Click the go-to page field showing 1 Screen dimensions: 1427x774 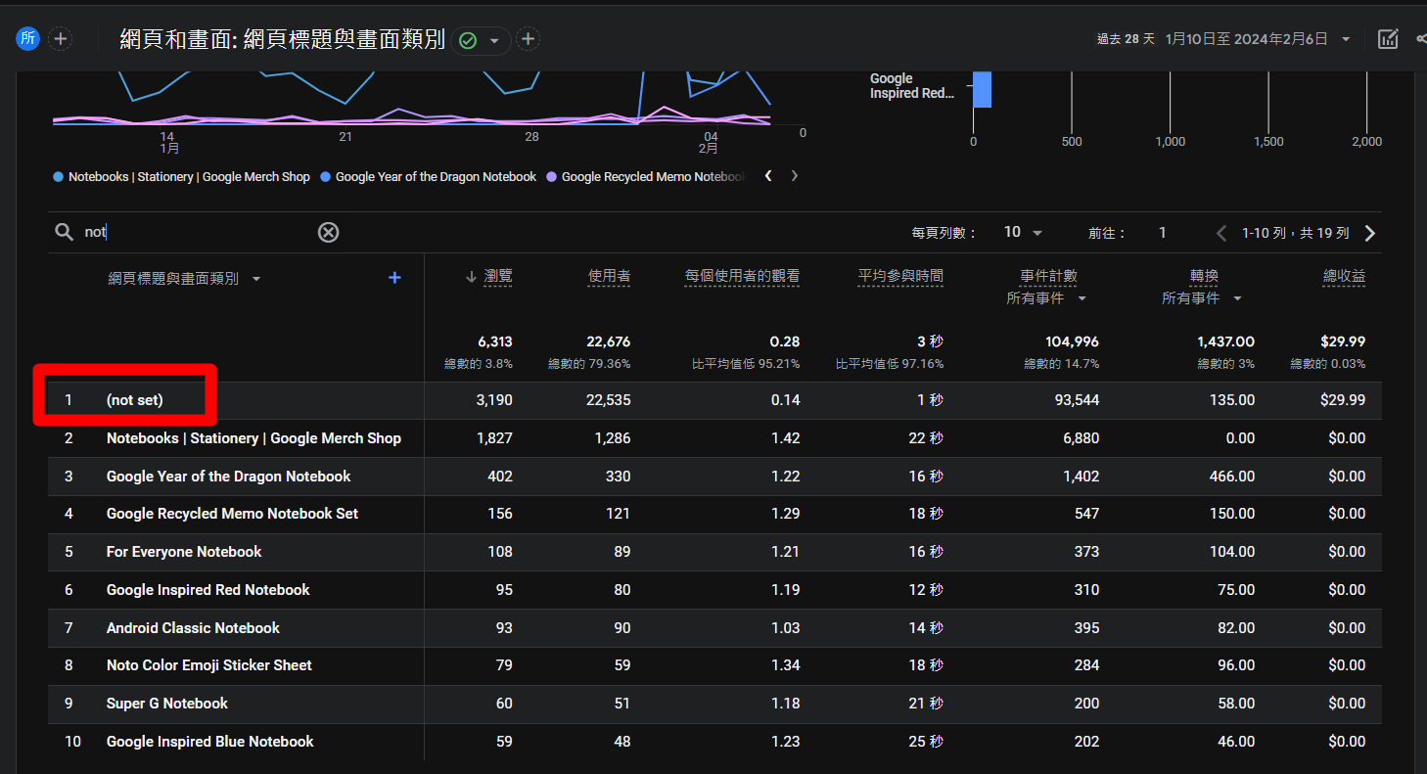click(1163, 233)
